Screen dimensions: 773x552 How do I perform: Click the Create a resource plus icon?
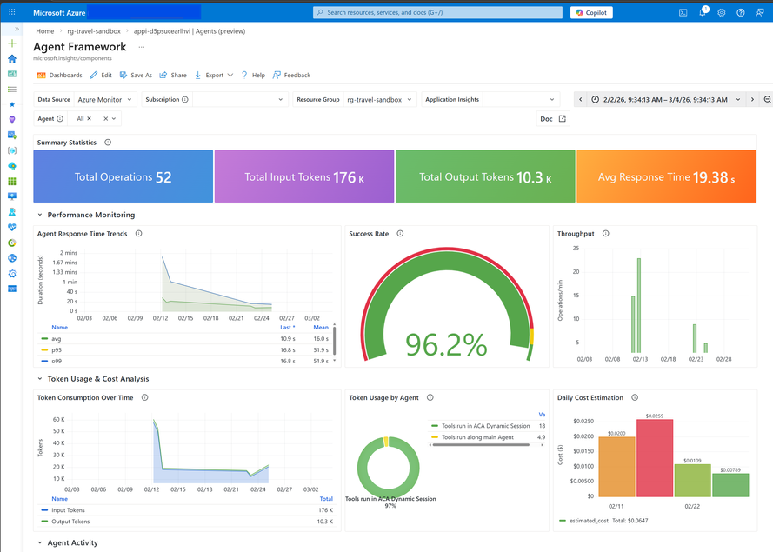12,43
